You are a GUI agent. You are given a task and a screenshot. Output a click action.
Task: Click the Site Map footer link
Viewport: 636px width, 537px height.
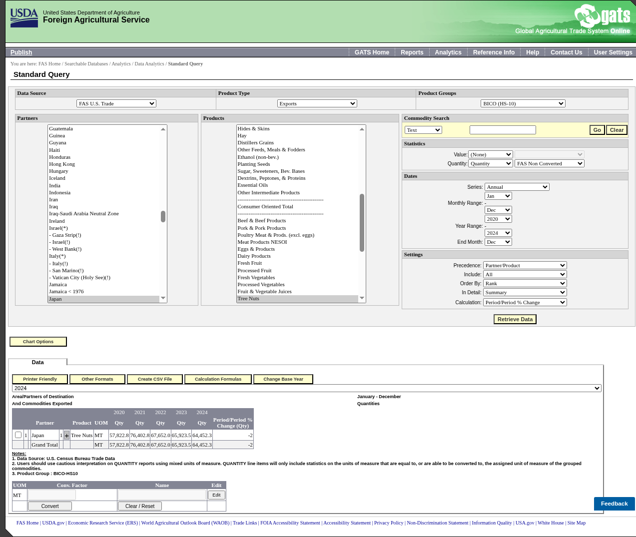577,523
